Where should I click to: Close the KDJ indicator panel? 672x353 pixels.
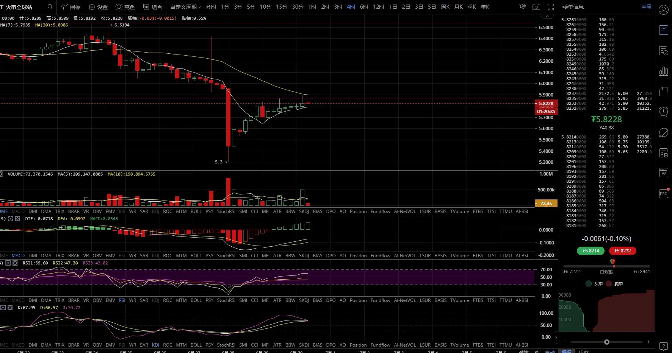[x=9, y=308]
